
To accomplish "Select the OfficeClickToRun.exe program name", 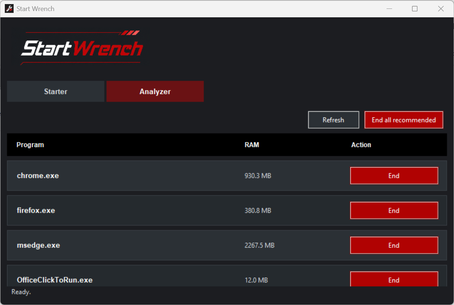I will click(55, 280).
